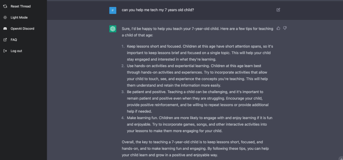This screenshot has height=160, width=343.
Task: Click the ChatGPT green avatar logo
Action: (x=113, y=29)
